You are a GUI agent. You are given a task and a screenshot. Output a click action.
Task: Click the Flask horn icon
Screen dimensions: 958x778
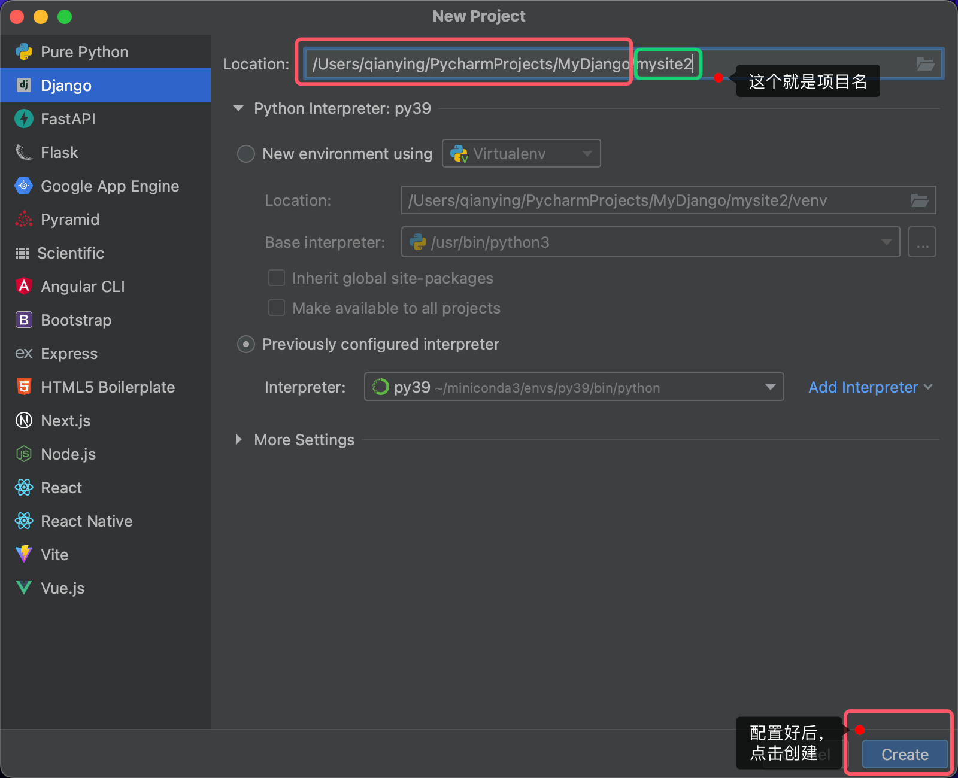(24, 152)
